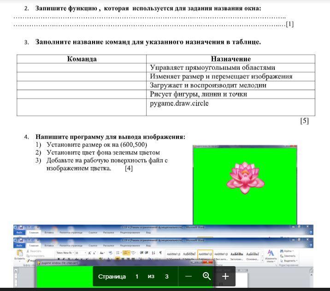Open the Ссылки tab in the upper Word window
Image resolution: width=330 pixels, height=291 pixels.
(x=93, y=233)
